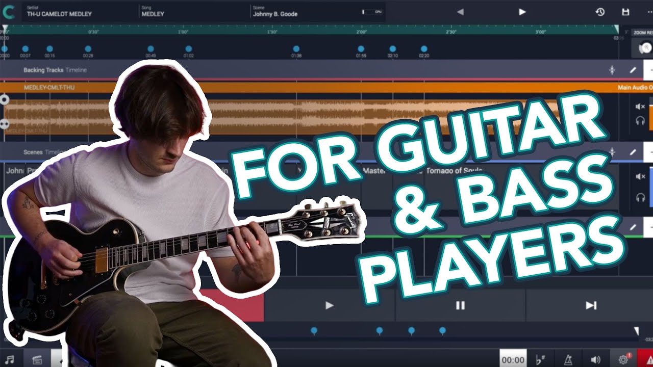Open the music note view icon

[x=9, y=359]
